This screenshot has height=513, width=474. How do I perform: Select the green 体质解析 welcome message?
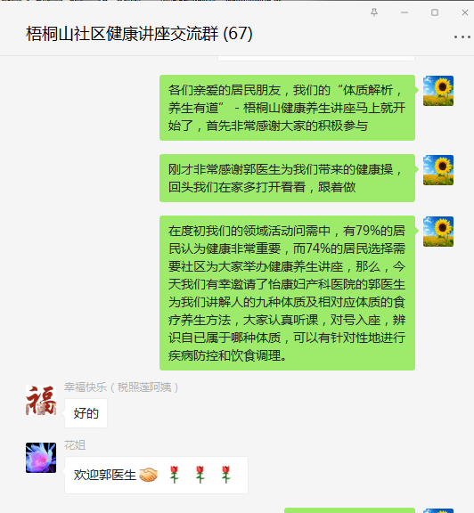pyautogui.click(x=287, y=108)
